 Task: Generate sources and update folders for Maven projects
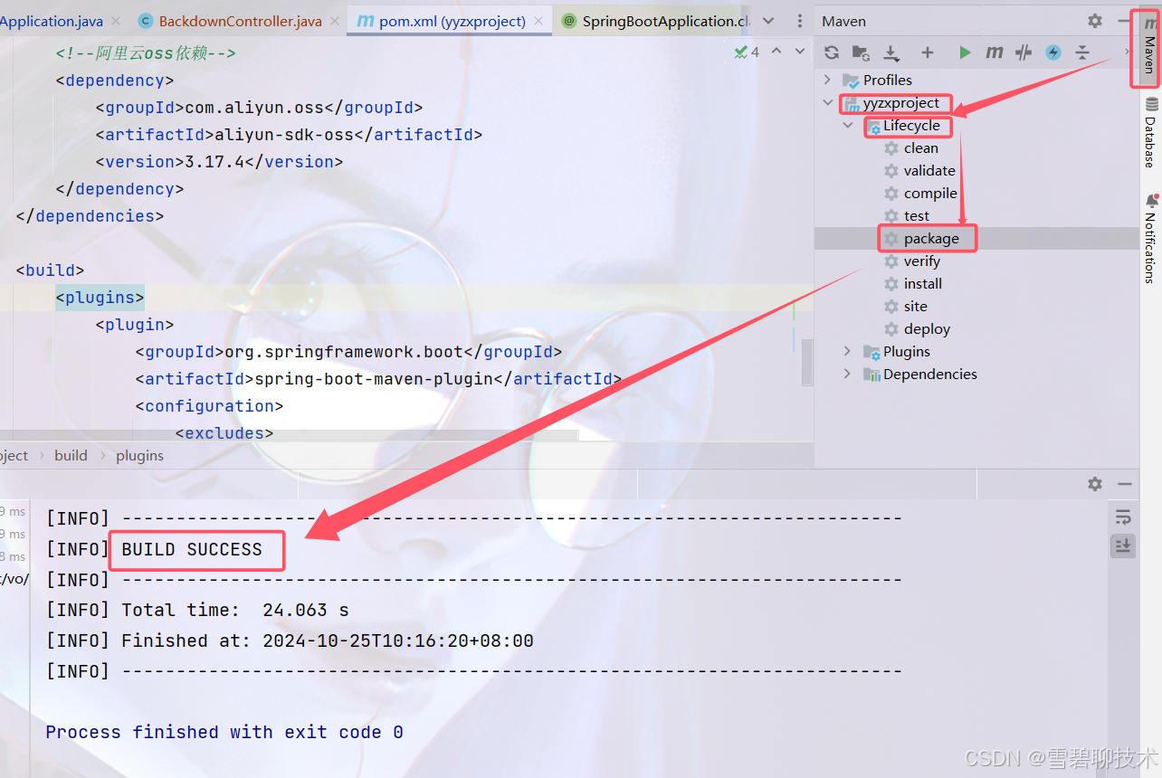859,52
